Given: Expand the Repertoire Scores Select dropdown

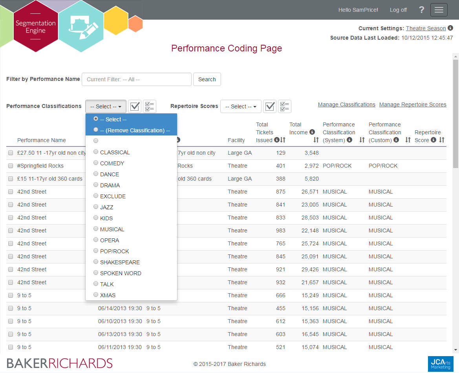Looking at the screenshot, I should click(x=241, y=106).
